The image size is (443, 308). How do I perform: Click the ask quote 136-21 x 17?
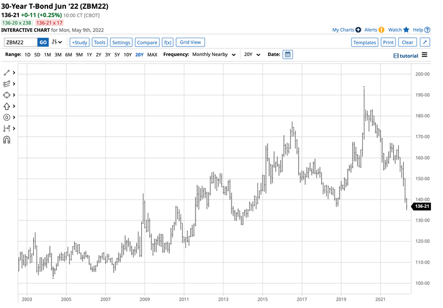pyautogui.click(x=49, y=23)
